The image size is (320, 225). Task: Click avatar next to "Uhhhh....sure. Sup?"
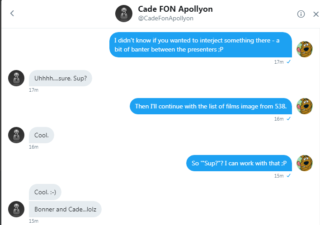pos(16,78)
